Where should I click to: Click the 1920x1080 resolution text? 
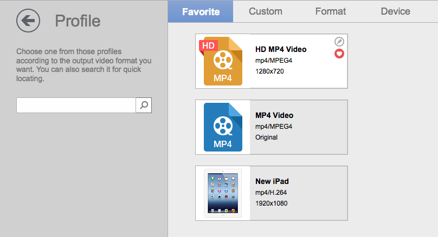click(x=271, y=203)
